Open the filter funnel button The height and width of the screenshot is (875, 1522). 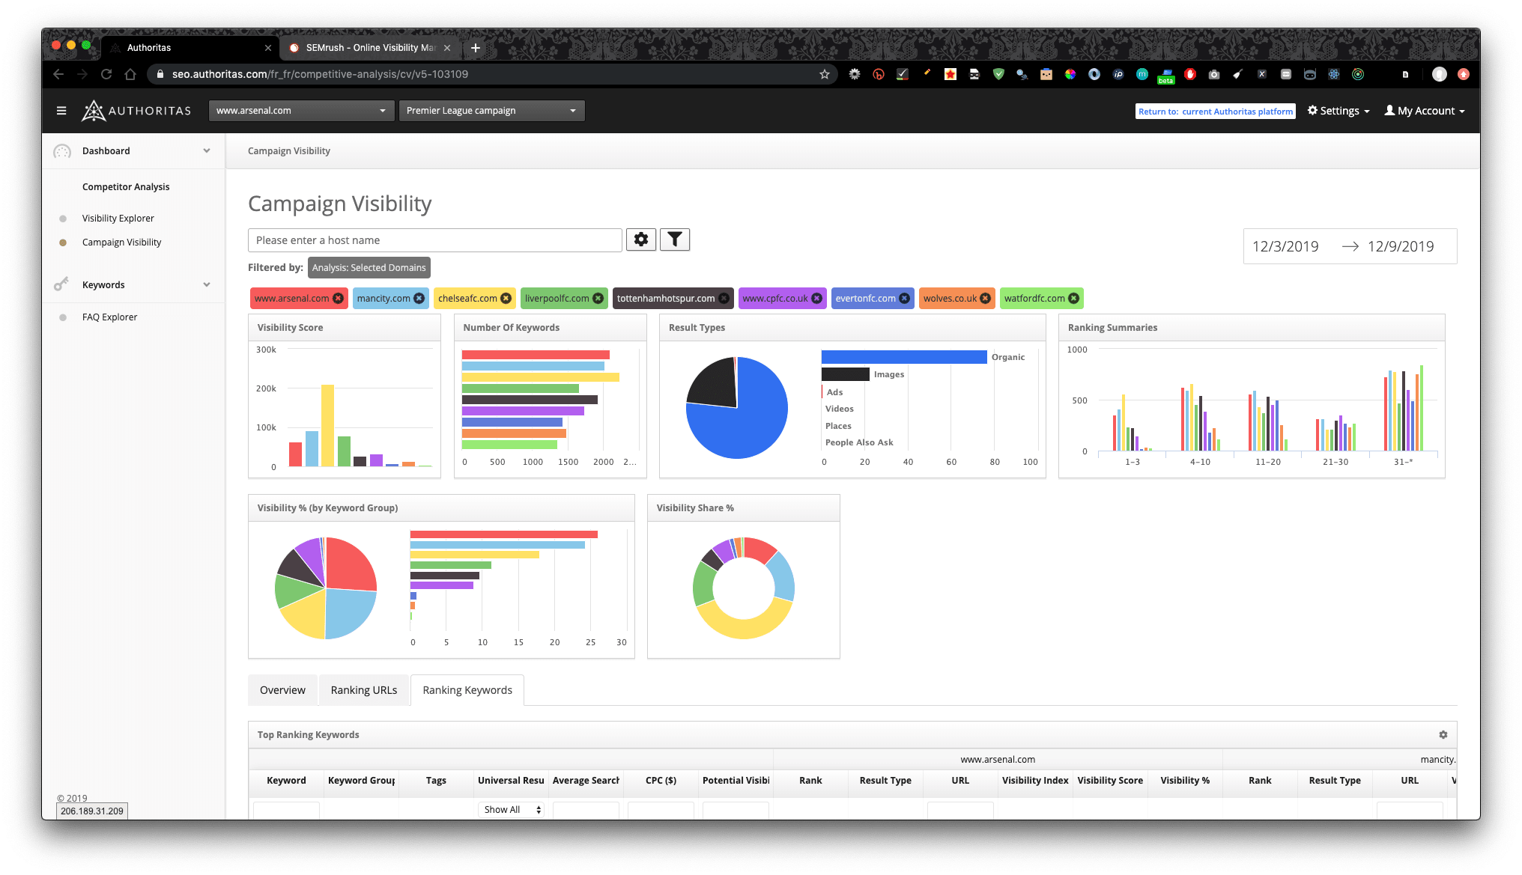pyautogui.click(x=675, y=240)
